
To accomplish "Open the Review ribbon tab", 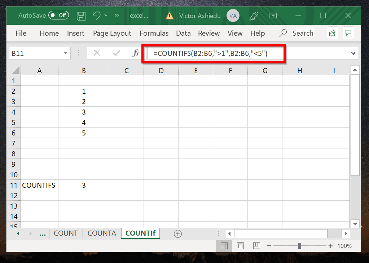I will pos(209,33).
